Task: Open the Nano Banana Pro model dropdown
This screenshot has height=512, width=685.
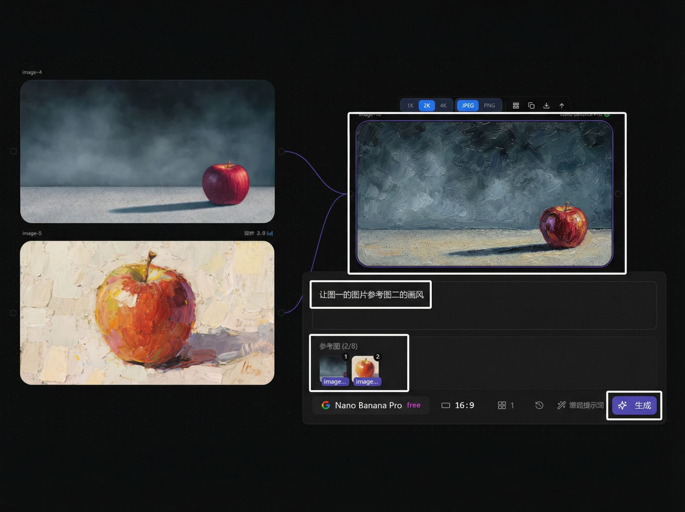Action: point(370,405)
